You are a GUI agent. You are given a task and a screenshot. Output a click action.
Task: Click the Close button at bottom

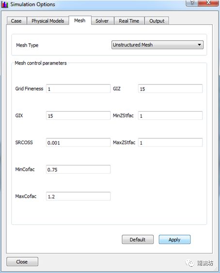(x=22, y=262)
